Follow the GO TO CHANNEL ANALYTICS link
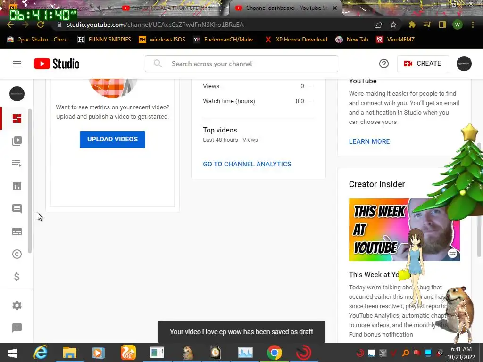Image resolution: width=483 pixels, height=362 pixels. tap(247, 164)
